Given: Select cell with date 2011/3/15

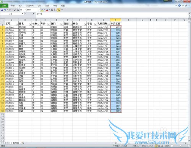Looking at the screenshot, I should pyautogui.click(x=104, y=27).
